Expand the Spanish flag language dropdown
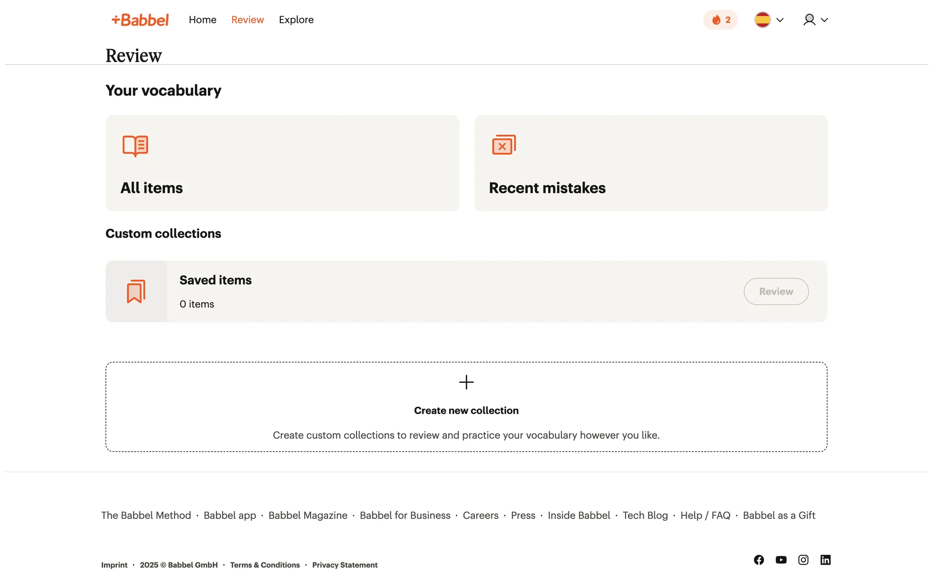Viewport: 933px width, 583px height. tap(769, 20)
